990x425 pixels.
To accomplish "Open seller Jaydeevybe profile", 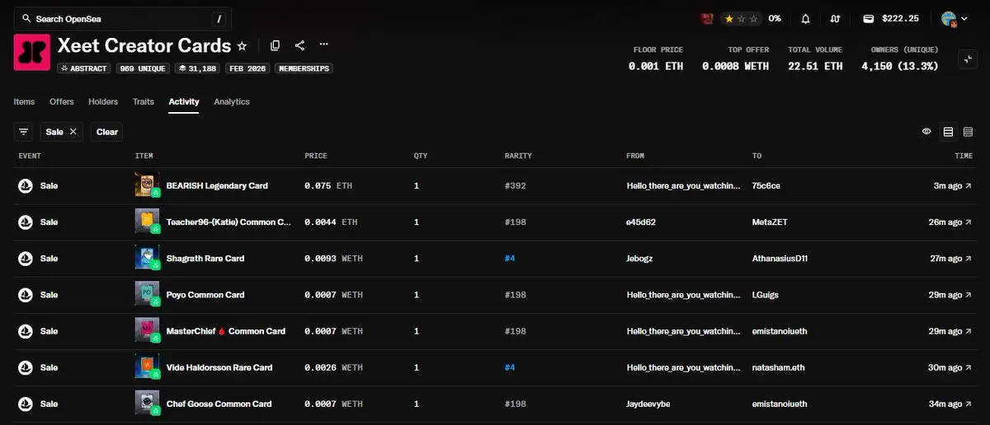I will click(x=649, y=404).
